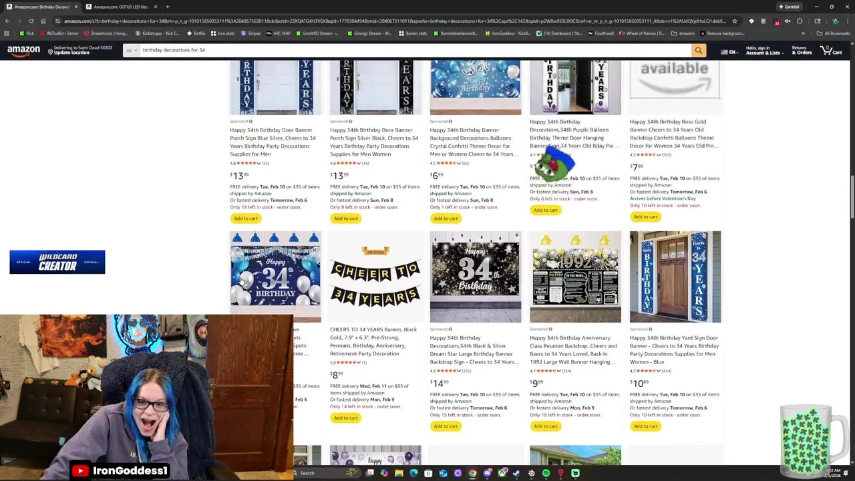855x481 pixels.
Task: Add the CHEERS TO 34 YEARS banner to cart
Action: pyautogui.click(x=345, y=418)
